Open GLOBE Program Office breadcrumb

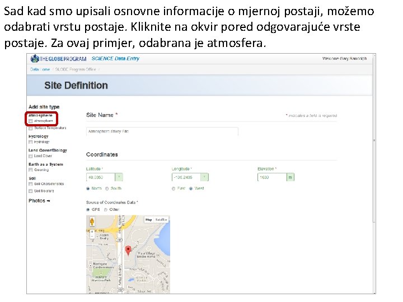(x=76, y=69)
